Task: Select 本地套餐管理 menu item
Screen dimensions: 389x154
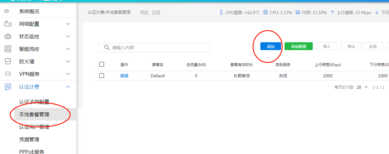Action: (x=34, y=115)
